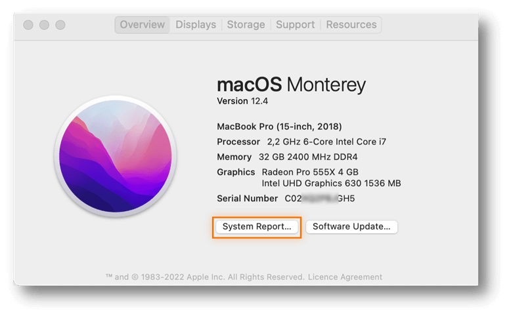Select the MacBook Pro (15-inch, 2018) text
509x316 pixels.
click(279, 127)
